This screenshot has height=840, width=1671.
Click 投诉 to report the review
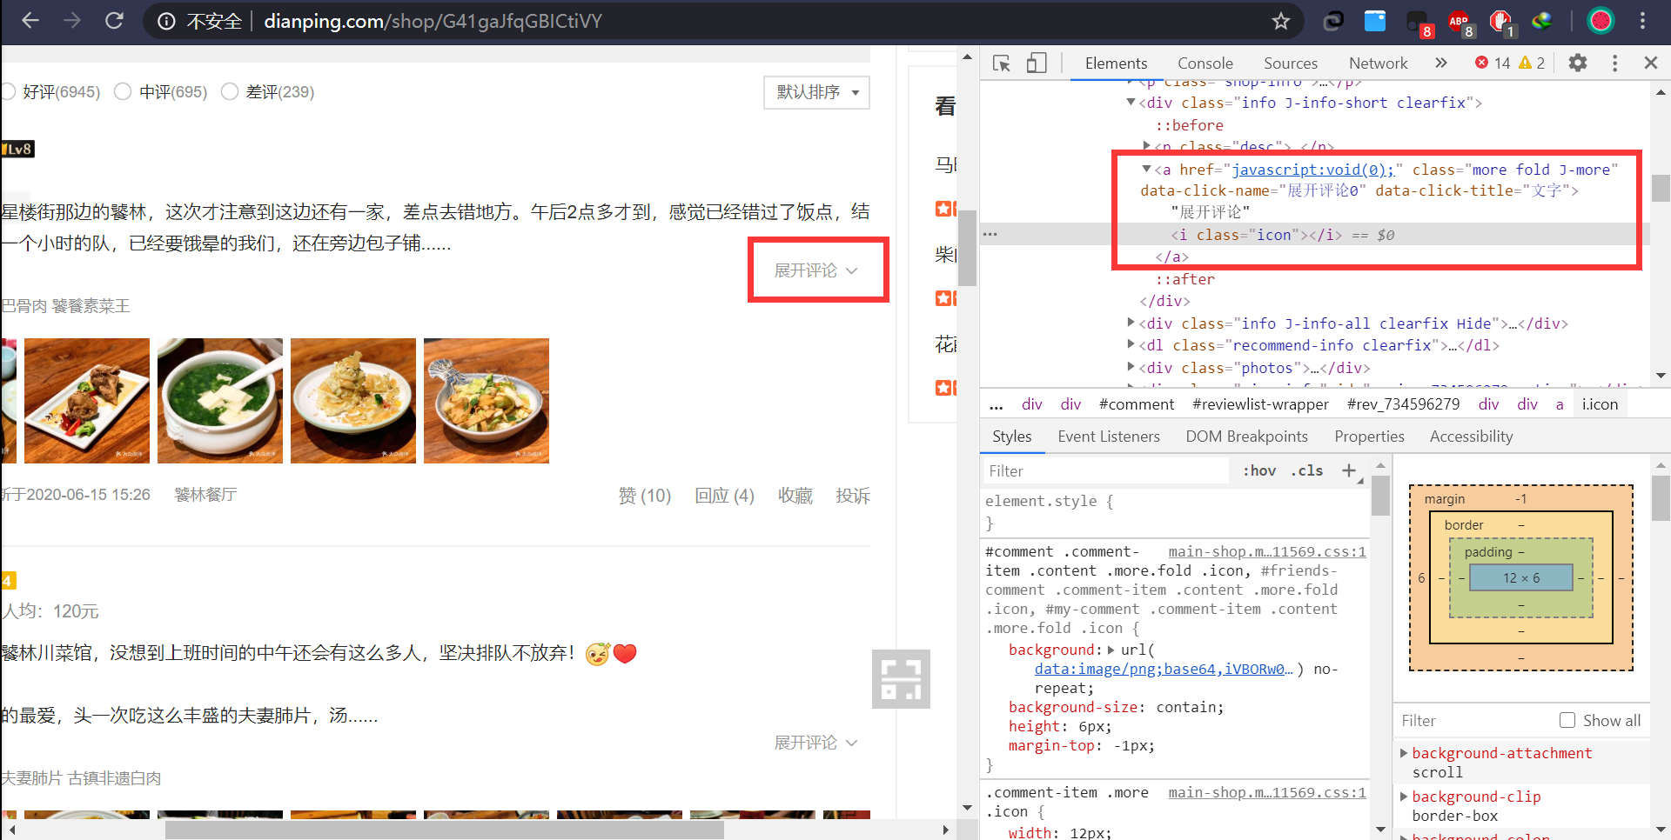pos(853,496)
